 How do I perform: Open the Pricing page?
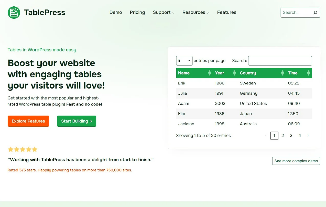click(137, 12)
